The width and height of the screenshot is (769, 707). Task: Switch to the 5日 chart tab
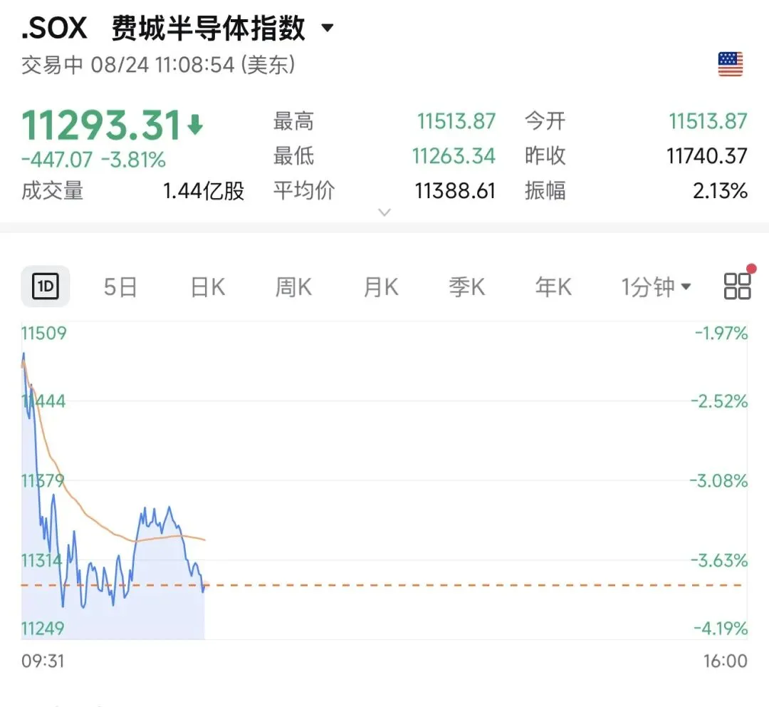[x=120, y=287]
